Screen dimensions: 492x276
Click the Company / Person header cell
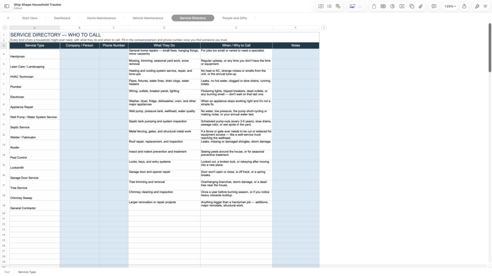79,46
